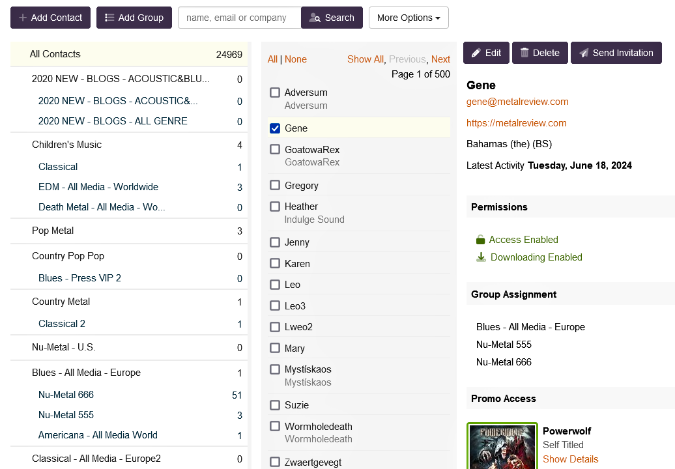The height and width of the screenshot is (469, 675).
Task: Select the Children's Music group
Action: pos(129,145)
